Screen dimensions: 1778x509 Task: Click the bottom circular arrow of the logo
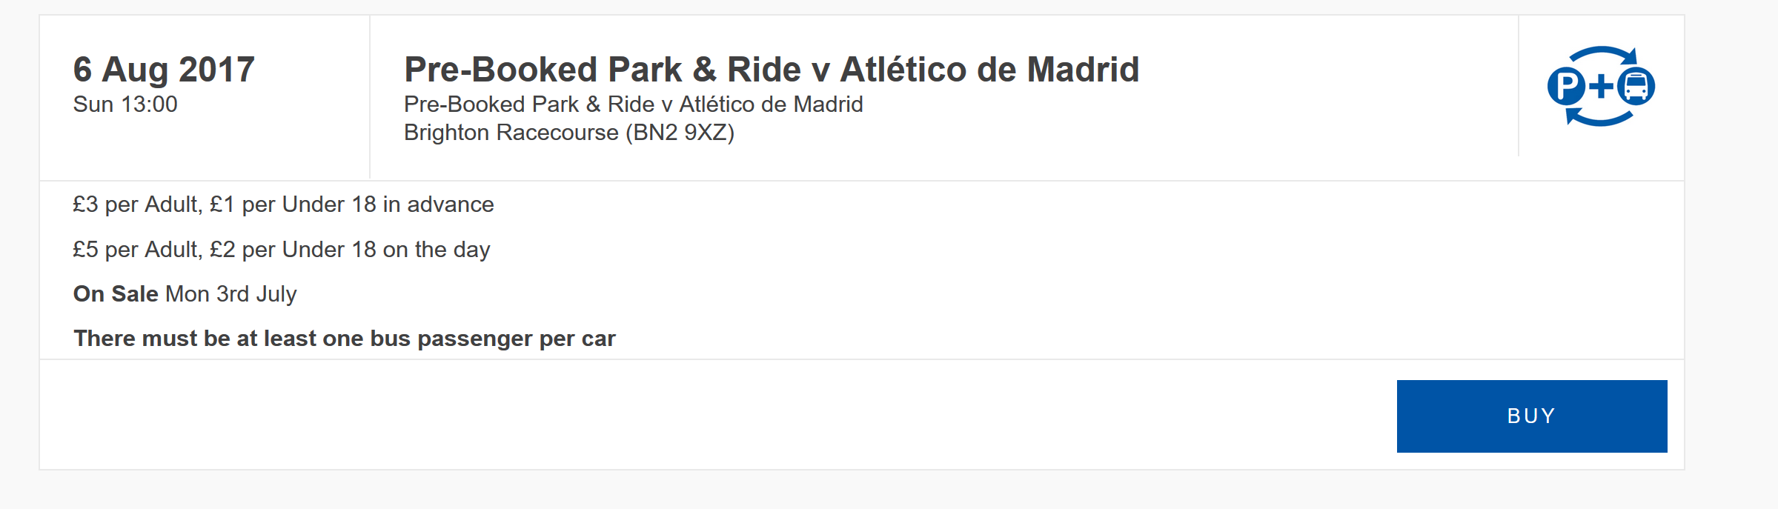point(1599,116)
